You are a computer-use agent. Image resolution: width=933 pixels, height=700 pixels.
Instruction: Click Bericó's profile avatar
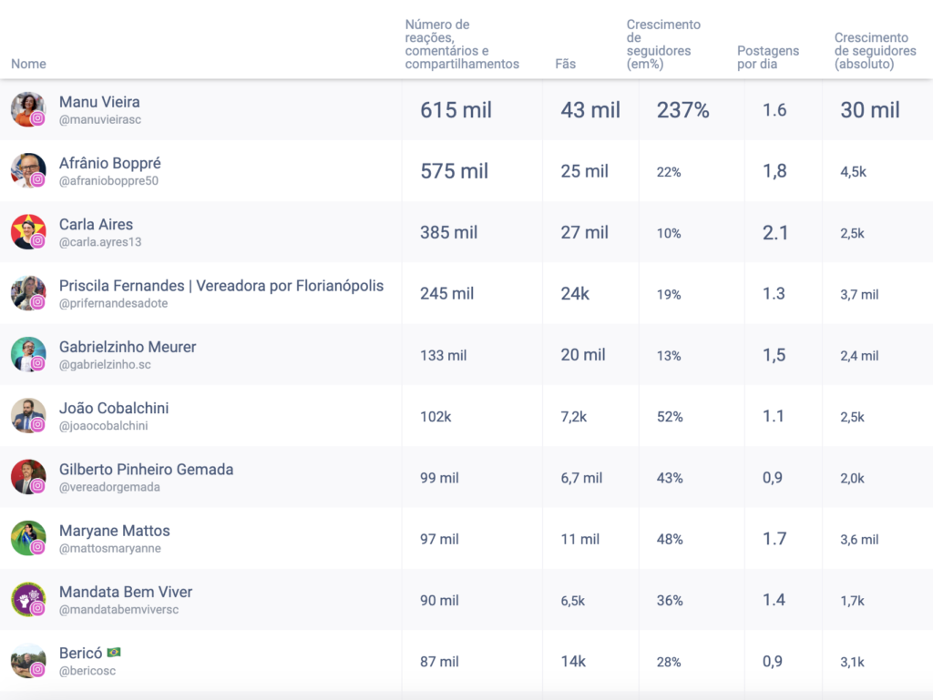(x=28, y=661)
